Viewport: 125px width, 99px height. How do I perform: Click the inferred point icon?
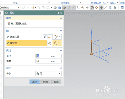pos(55,43)
